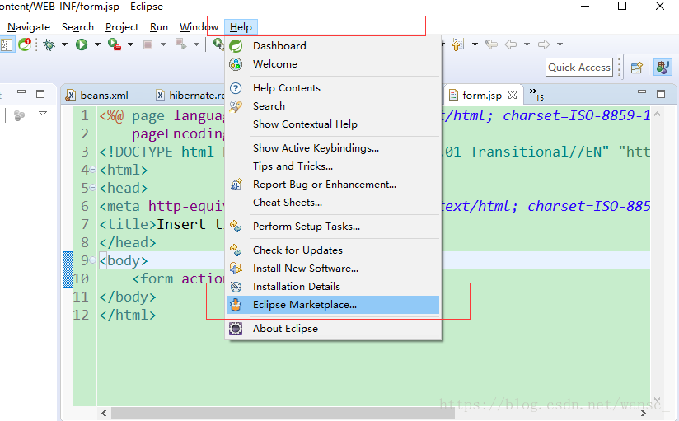Click the Back navigation arrow icon
The width and height of the screenshot is (679, 421).
tap(511, 44)
